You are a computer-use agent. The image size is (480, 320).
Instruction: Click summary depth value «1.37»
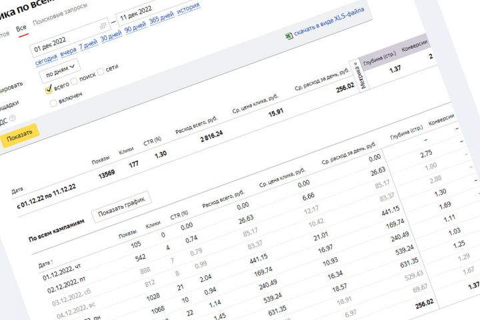pos(395,70)
